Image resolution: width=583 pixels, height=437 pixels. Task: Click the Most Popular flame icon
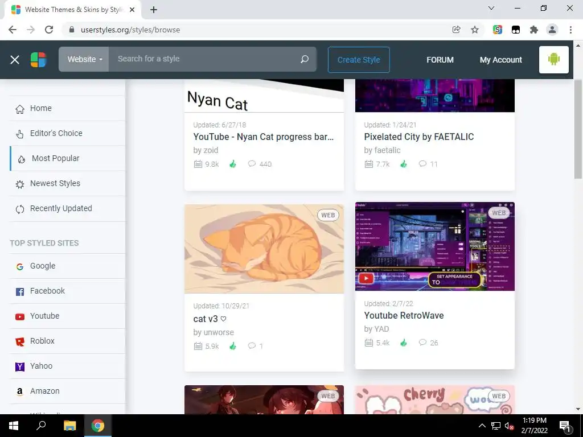pos(22,159)
